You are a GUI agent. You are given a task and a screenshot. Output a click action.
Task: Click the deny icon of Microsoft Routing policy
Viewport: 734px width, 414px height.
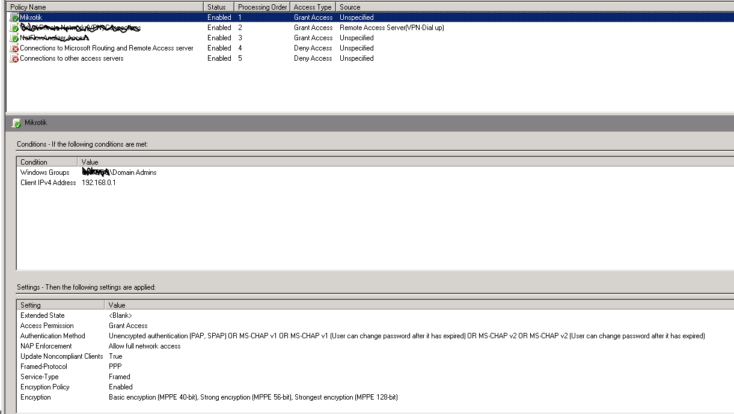pos(14,48)
